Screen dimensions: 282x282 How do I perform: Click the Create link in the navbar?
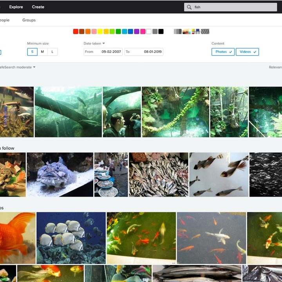tap(38, 7)
